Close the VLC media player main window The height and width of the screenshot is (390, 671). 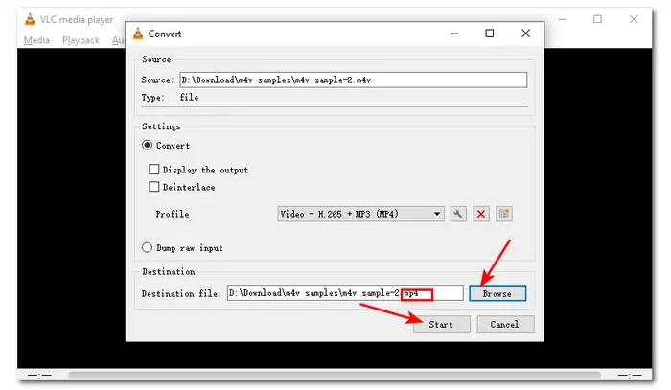(634, 19)
